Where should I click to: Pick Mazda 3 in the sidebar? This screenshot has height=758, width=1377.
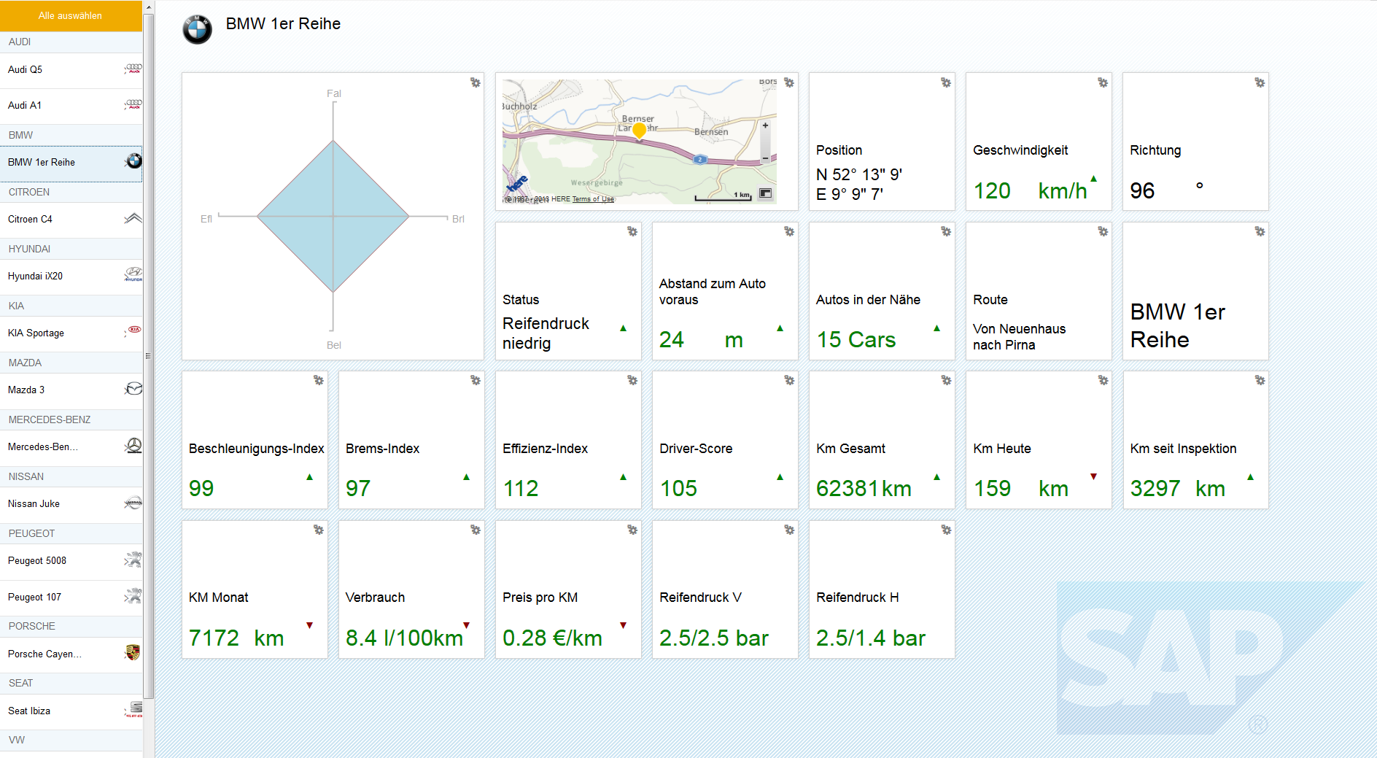click(x=71, y=390)
